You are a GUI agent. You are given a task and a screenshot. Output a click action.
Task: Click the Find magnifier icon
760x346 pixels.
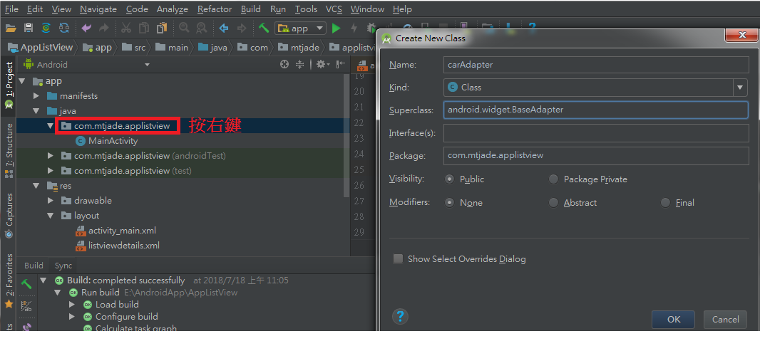184,28
